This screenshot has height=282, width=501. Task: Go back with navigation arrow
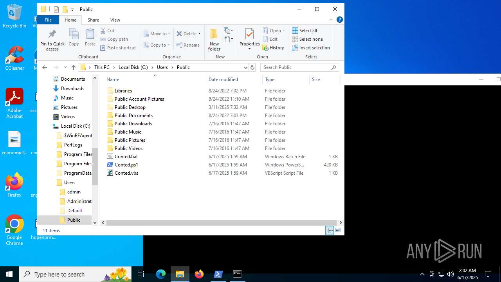45,67
